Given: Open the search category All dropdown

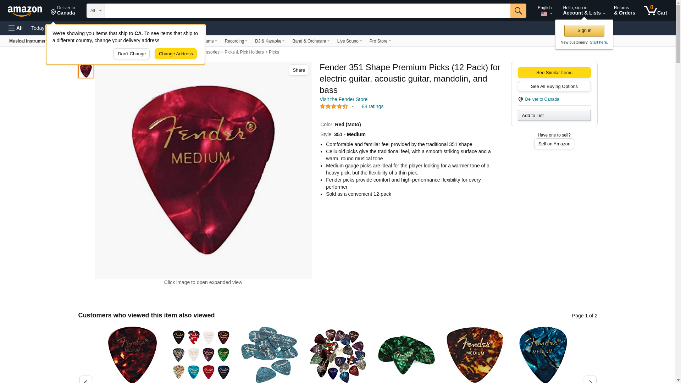Looking at the screenshot, I should [95, 11].
